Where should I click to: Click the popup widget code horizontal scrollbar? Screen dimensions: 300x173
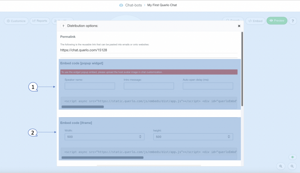83,107
